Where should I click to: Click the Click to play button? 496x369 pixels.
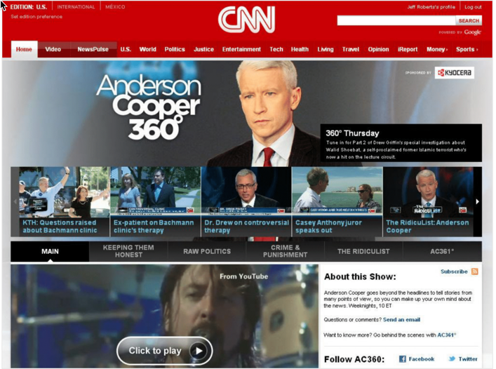click(164, 351)
